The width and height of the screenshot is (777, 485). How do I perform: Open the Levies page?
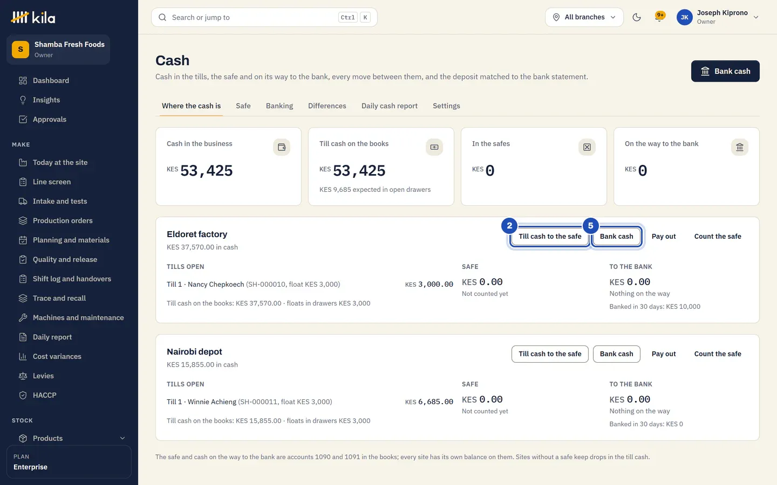pos(69,376)
